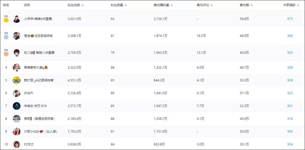Click the help icon beside 粉丝质量
The height and width of the screenshot is (150, 305).
(x=126, y=5)
